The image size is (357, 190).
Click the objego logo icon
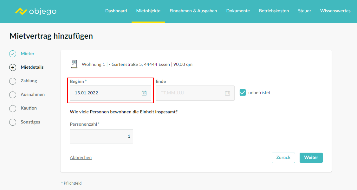21,11
